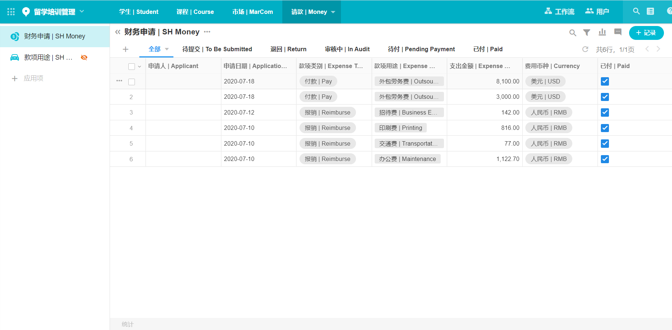Refresh the records list

click(x=585, y=49)
